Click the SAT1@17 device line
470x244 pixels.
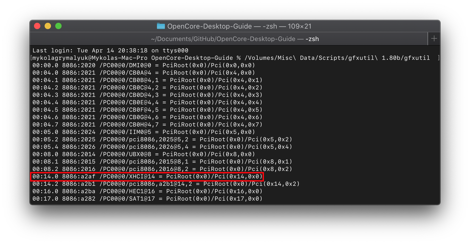click(147, 199)
